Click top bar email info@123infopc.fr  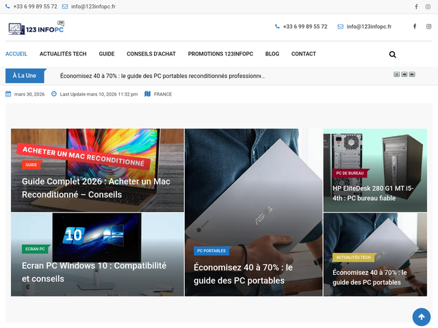click(93, 6)
